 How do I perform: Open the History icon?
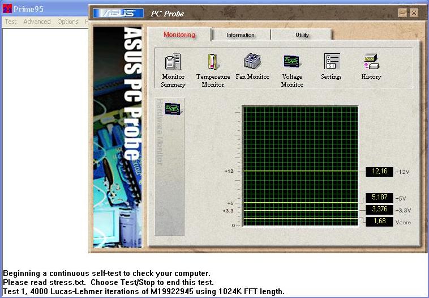pos(371,61)
